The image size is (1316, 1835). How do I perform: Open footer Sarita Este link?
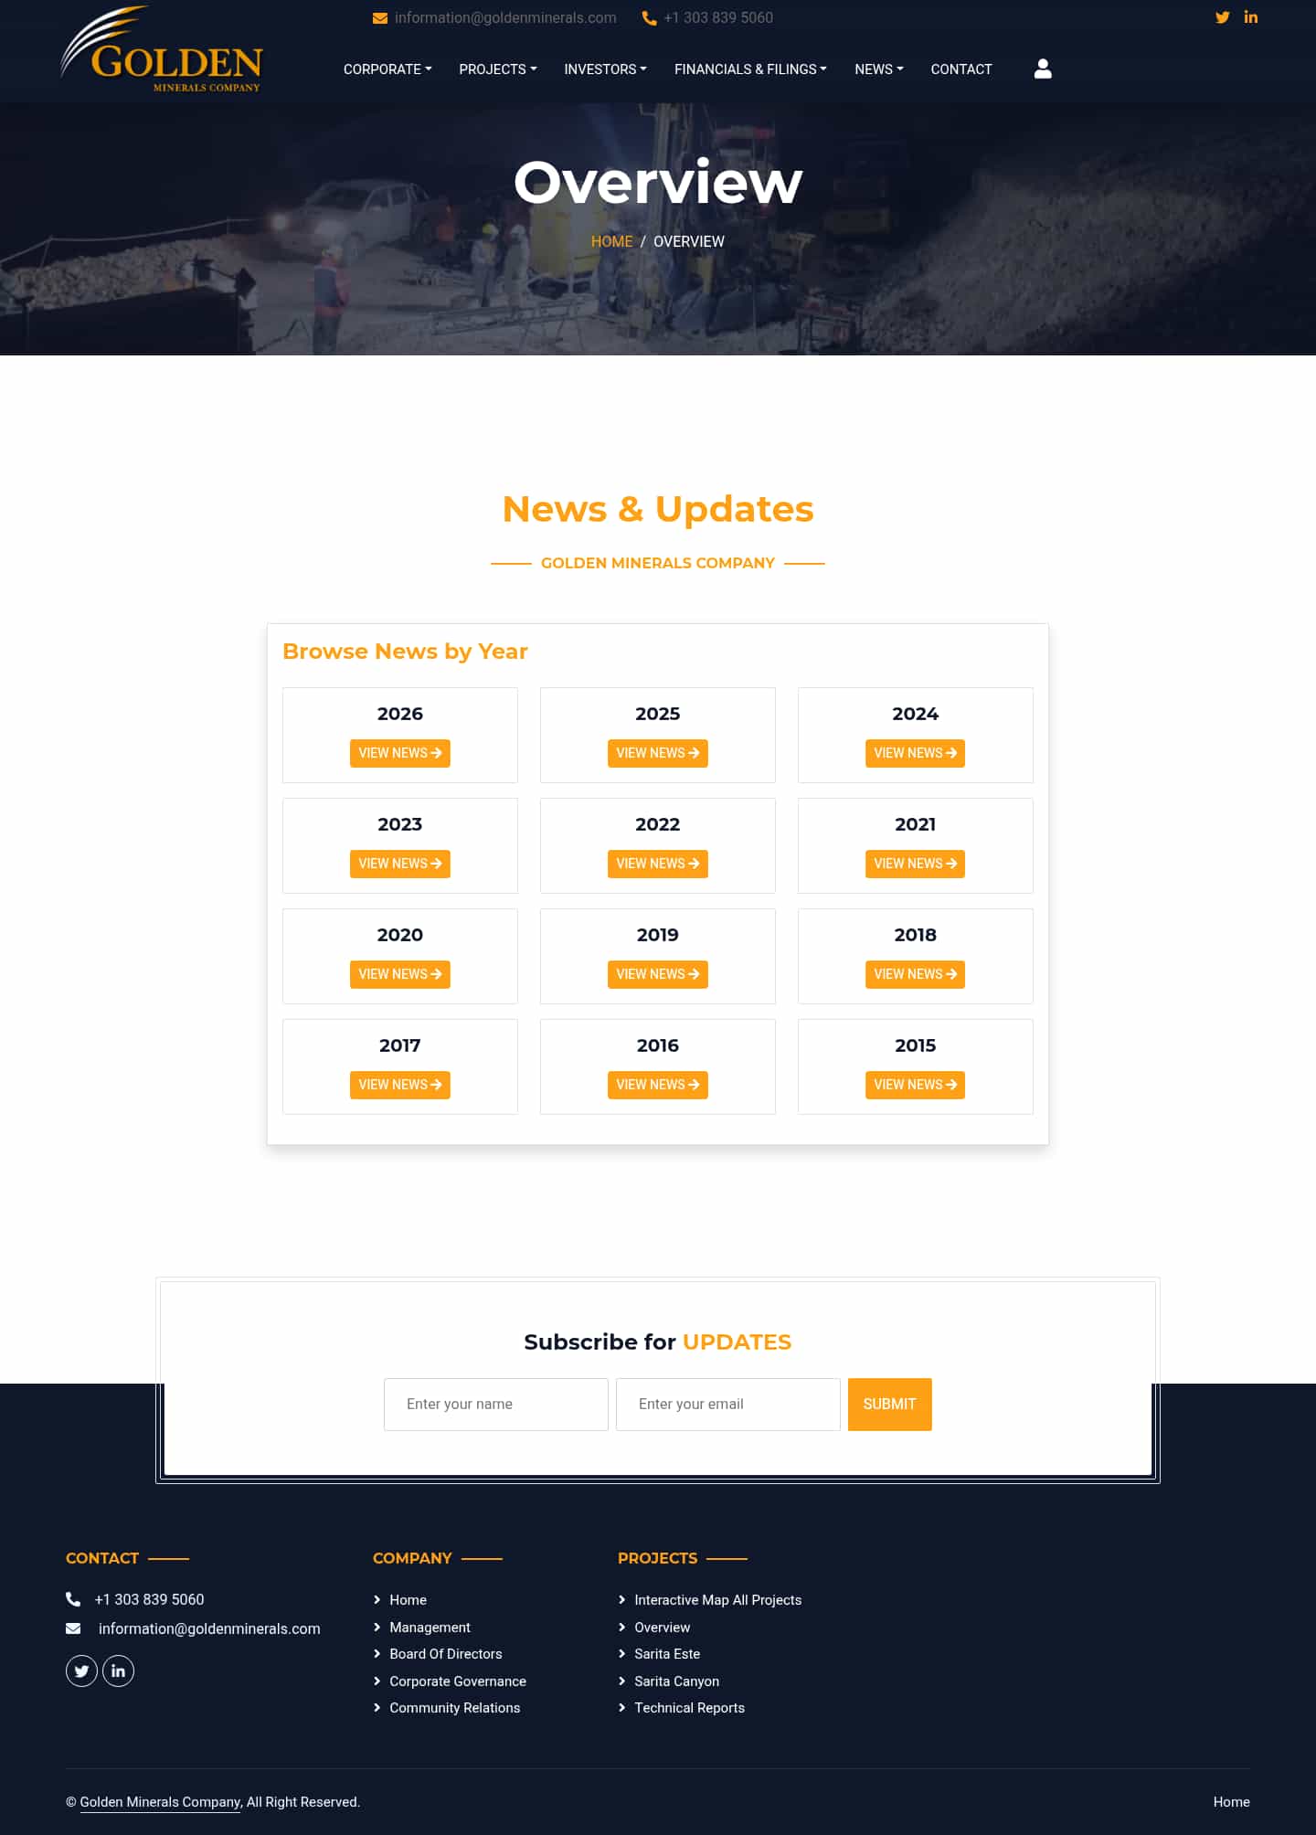click(667, 1654)
